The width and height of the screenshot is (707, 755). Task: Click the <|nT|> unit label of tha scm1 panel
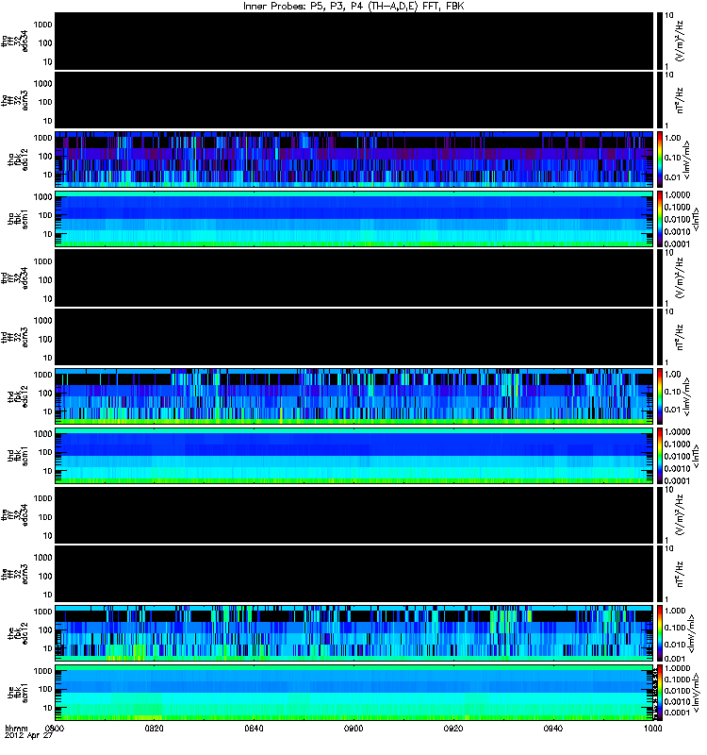pos(696,219)
